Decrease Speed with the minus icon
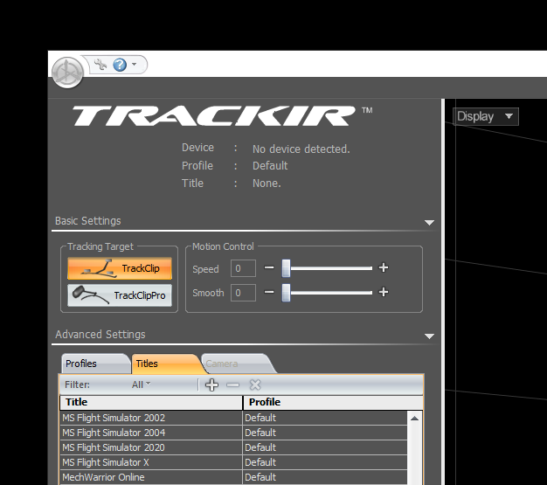547x485 pixels. pyautogui.click(x=269, y=268)
